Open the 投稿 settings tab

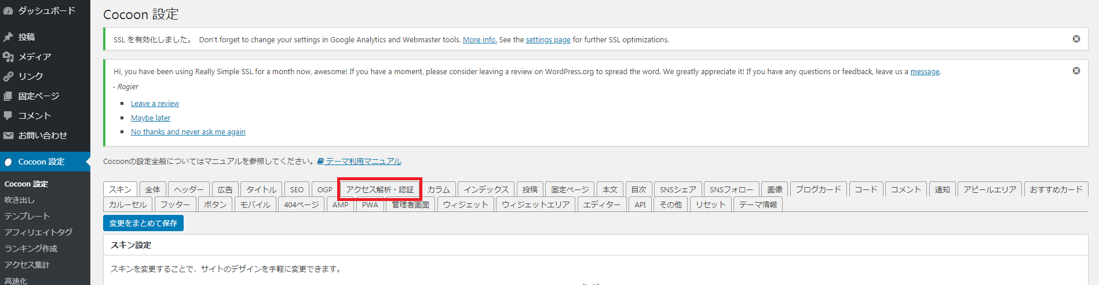pos(530,189)
